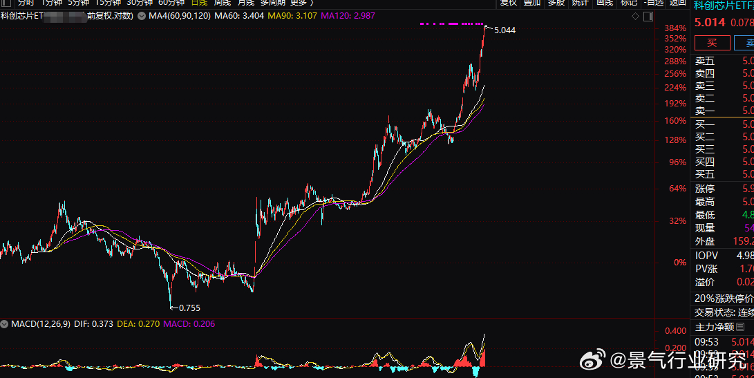The image size is (754, 378).
Task: Click the blue 卖 sell button
Action: [x=744, y=43]
